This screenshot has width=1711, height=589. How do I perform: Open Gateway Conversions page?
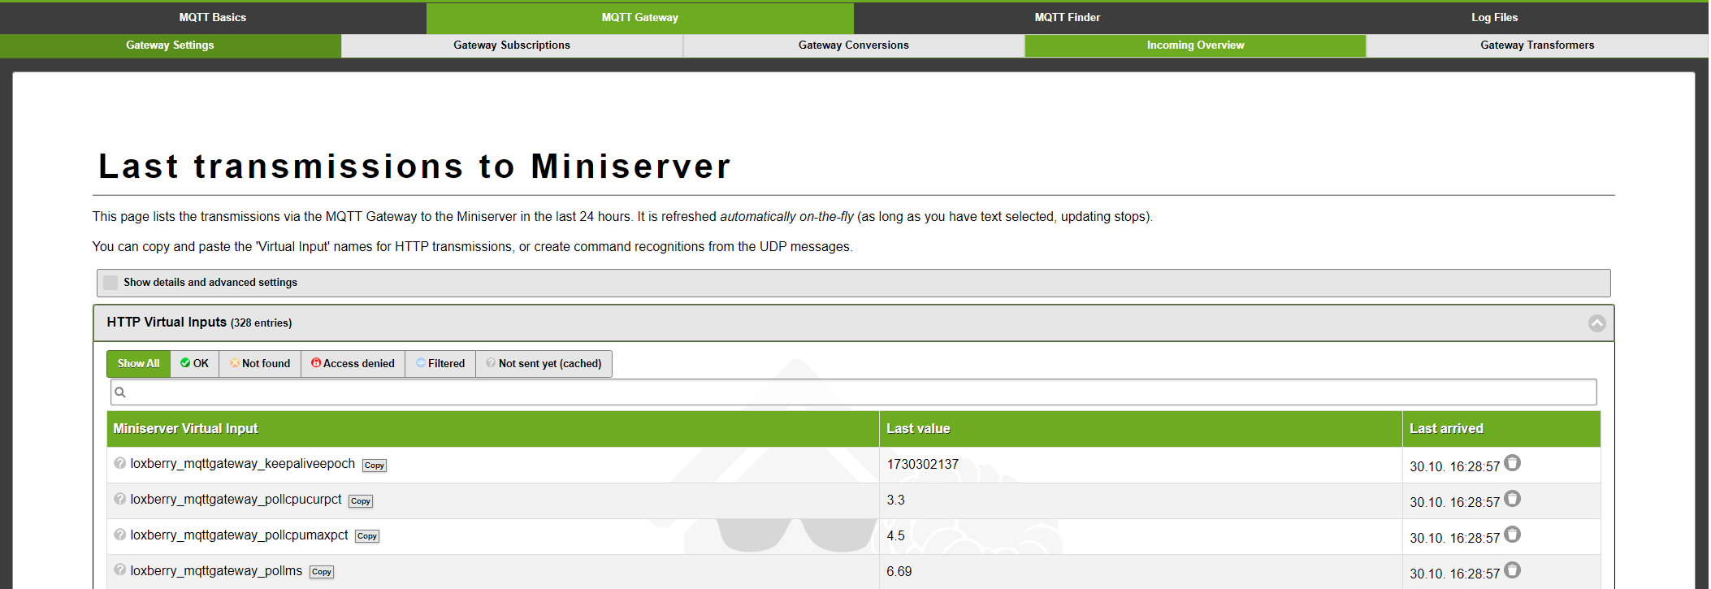pyautogui.click(x=854, y=45)
